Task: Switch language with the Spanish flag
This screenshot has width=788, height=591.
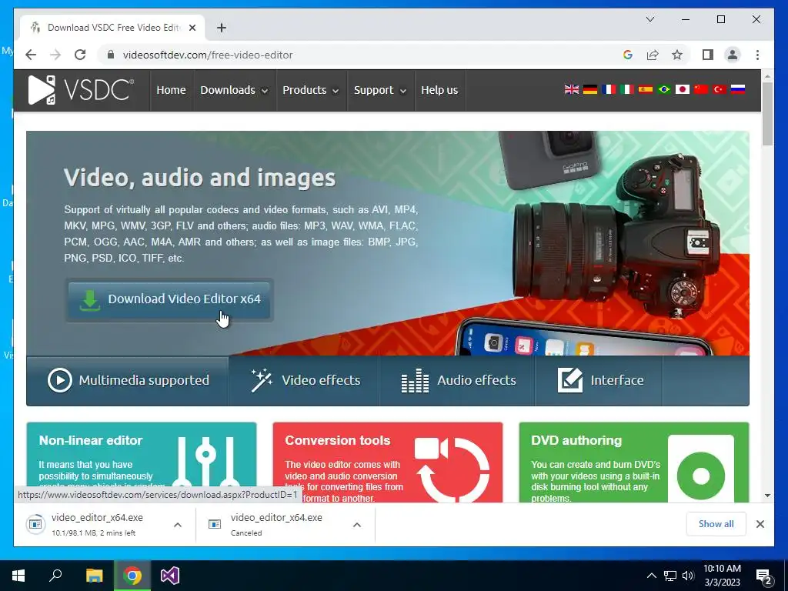Action: click(646, 89)
